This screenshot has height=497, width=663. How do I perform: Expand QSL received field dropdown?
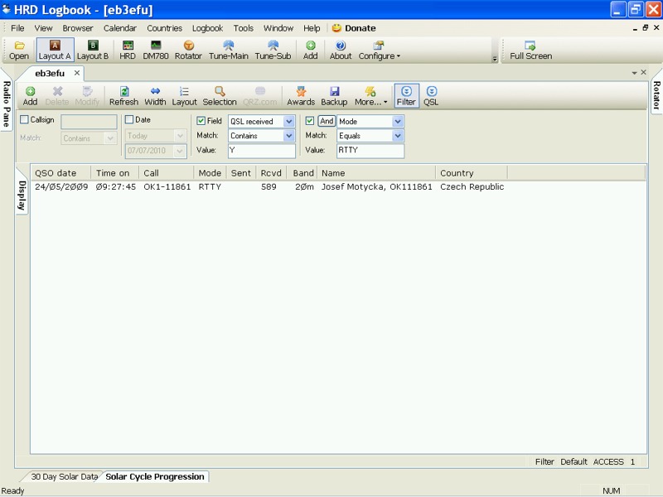pyautogui.click(x=288, y=121)
